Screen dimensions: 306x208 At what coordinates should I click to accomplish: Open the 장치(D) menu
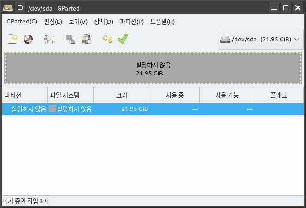click(x=104, y=22)
